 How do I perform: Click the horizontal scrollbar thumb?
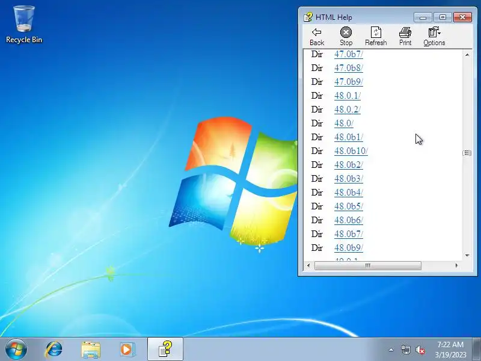(368, 265)
